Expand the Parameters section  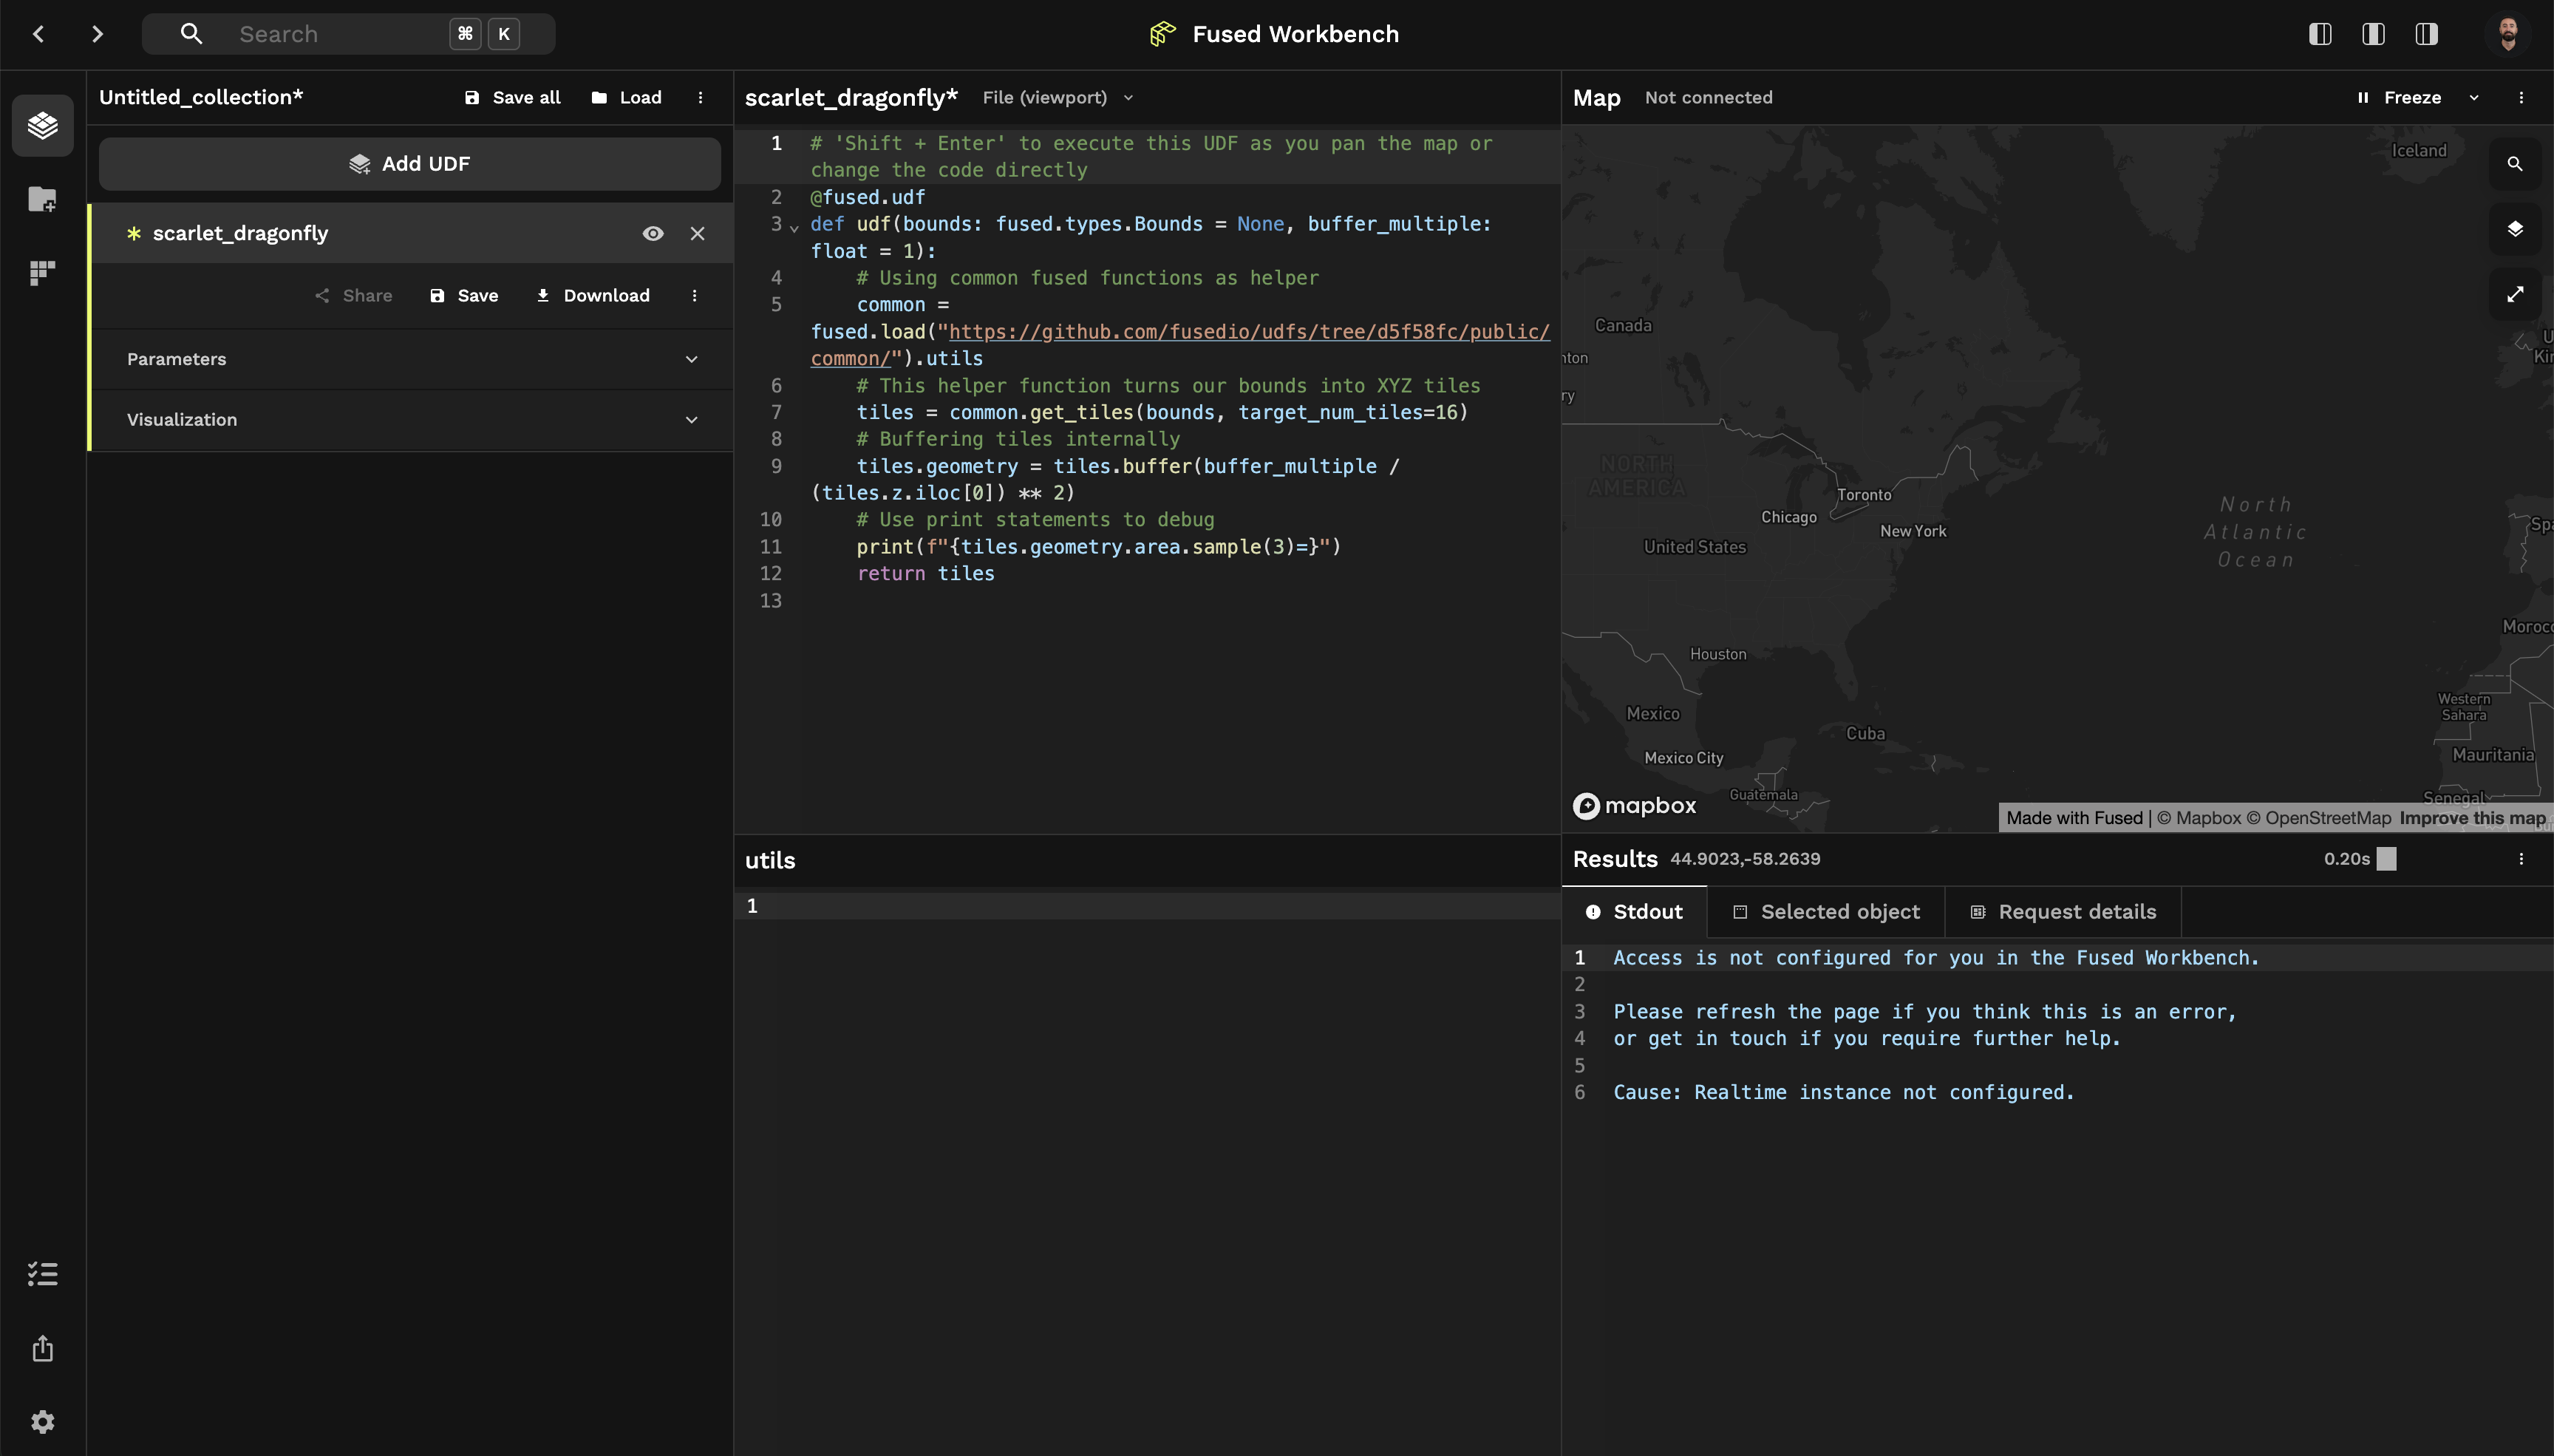coord(412,359)
